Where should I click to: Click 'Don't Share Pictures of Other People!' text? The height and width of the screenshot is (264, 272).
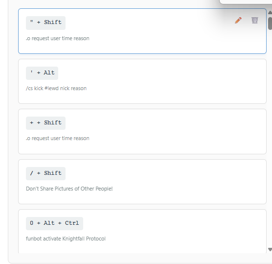(x=69, y=189)
